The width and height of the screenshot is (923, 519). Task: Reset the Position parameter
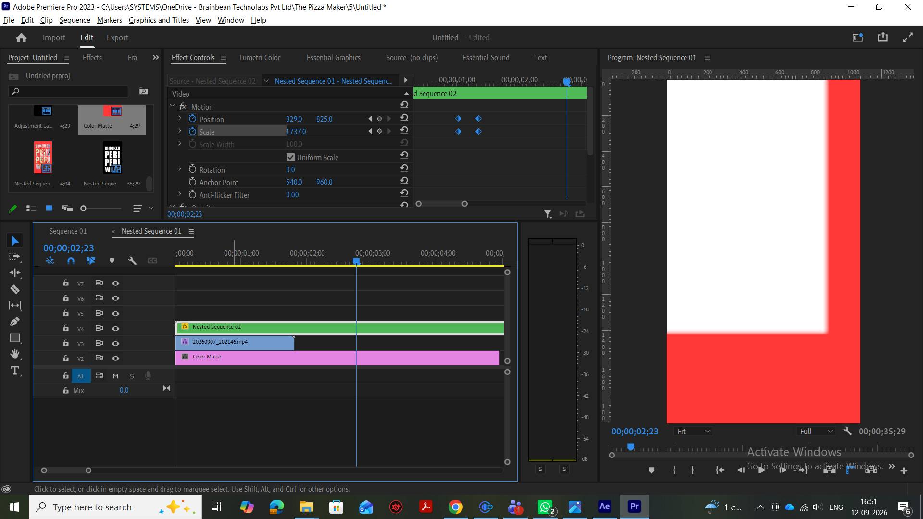(404, 118)
